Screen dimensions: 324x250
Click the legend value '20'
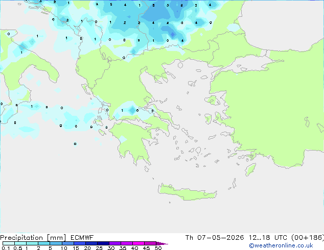87,248
